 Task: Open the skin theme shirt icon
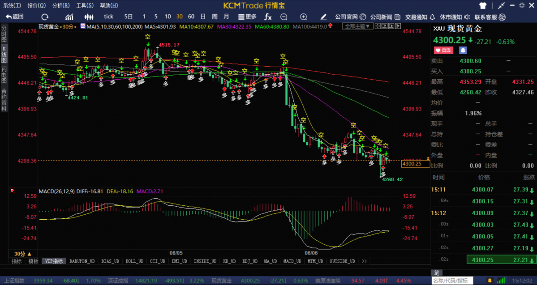coord(483,5)
